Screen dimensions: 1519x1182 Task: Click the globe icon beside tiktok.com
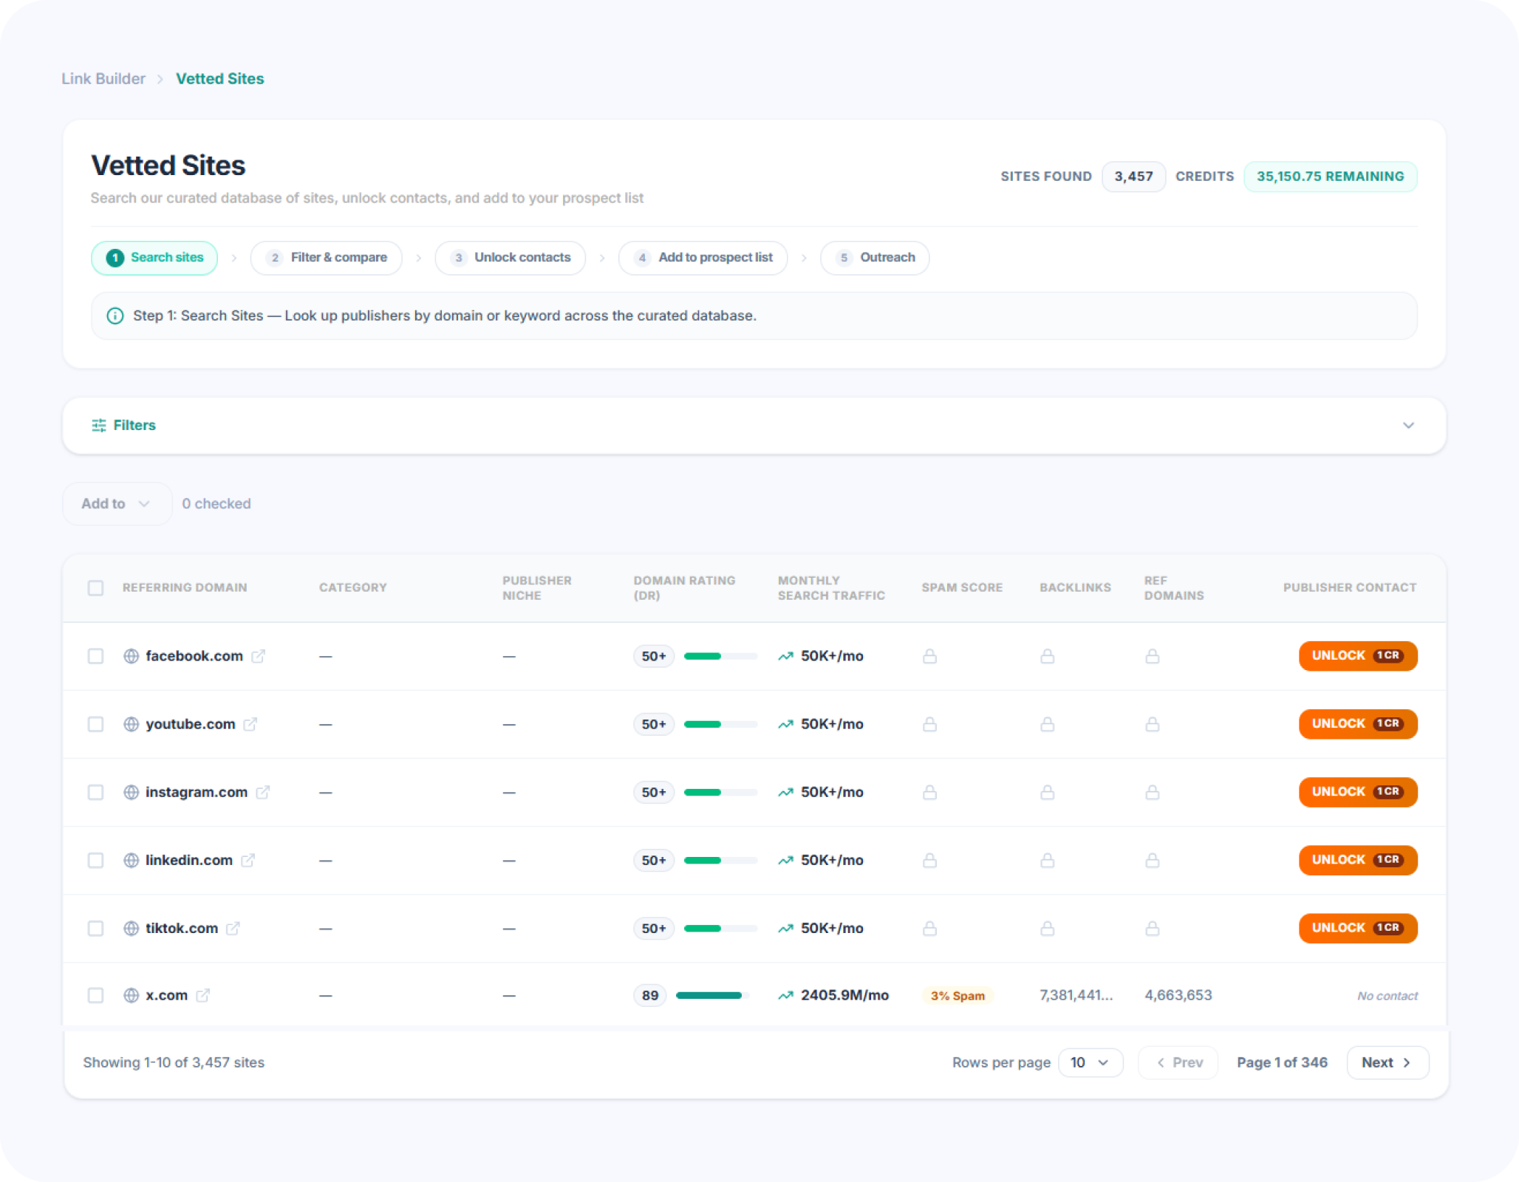point(131,928)
